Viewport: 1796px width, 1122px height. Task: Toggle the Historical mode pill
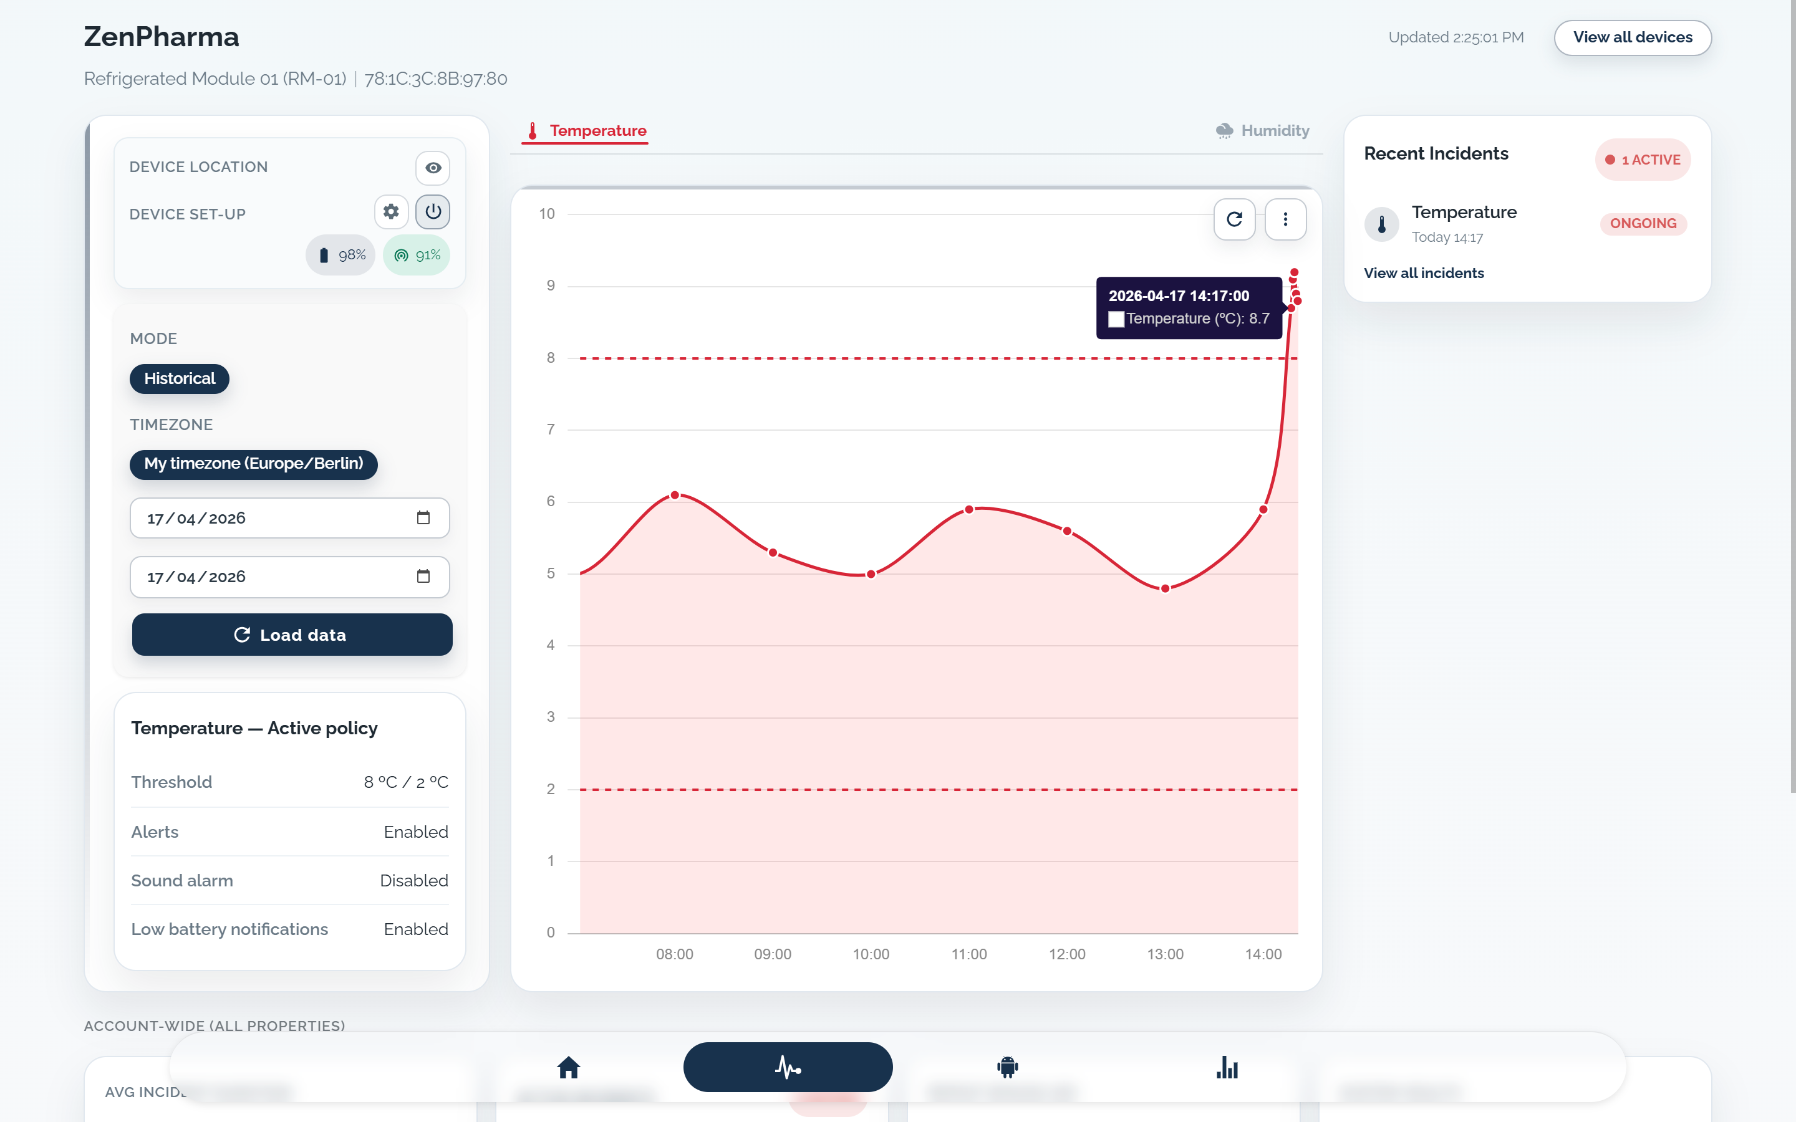coord(180,378)
